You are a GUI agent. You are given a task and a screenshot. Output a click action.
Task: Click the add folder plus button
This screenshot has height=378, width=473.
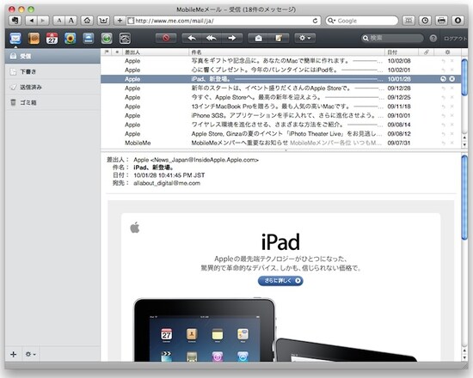coord(13,354)
